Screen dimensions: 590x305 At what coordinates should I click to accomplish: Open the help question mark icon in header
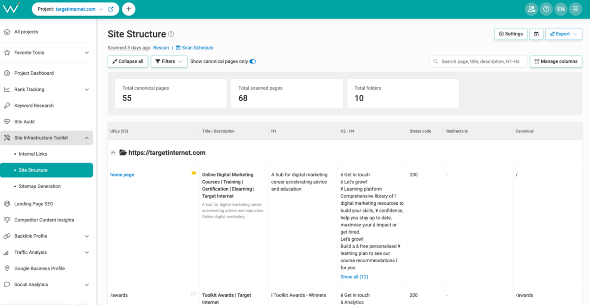point(546,9)
